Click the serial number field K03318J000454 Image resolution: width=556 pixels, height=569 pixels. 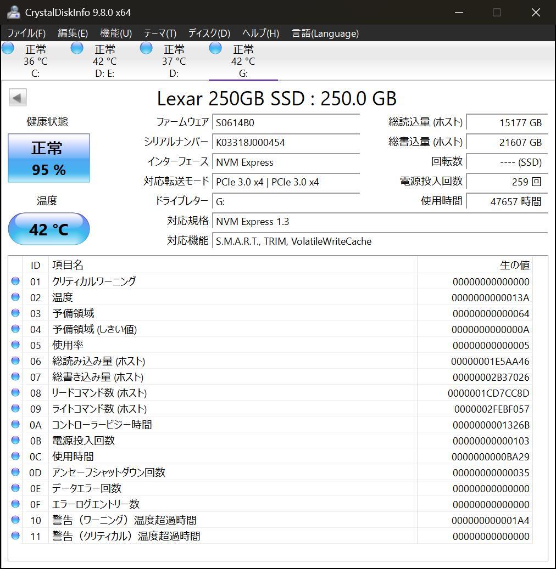(286, 142)
